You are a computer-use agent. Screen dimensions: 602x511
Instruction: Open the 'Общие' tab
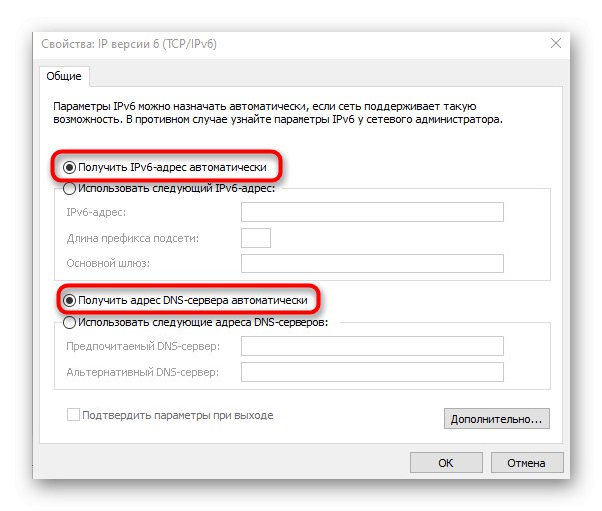coord(66,76)
